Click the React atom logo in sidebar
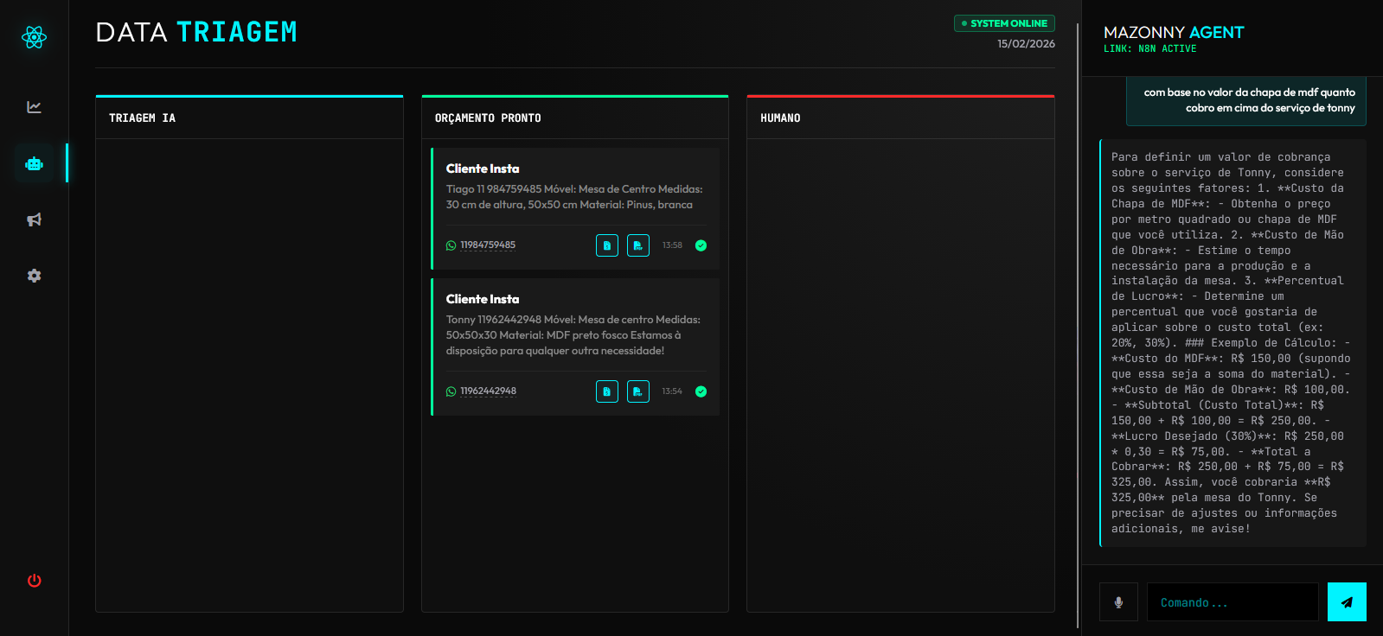 [x=35, y=37]
